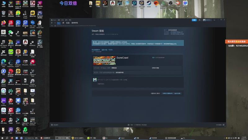The image size is (248, 140).
Task: Open the GHNYD profile tab
Action: coord(75,23)
